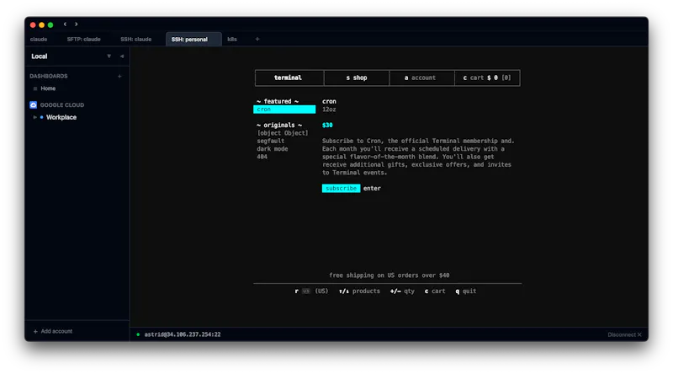673x374 pixels.
Task: Click the Google Cloud icon
Action: (33, 105)
